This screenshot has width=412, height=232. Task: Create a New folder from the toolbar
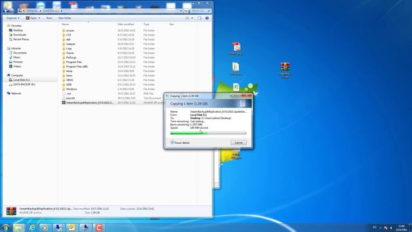tap(64, 18)
